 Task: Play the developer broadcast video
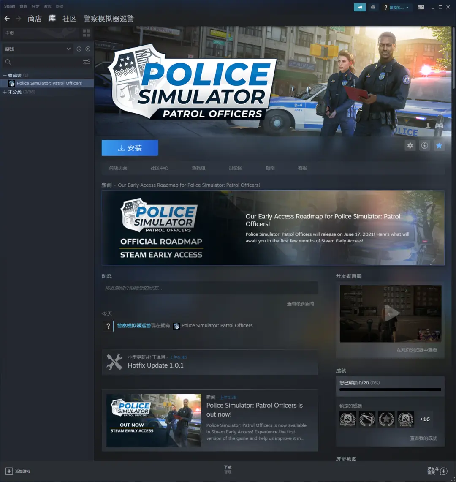pyautogui.click(x=390, y=313)
